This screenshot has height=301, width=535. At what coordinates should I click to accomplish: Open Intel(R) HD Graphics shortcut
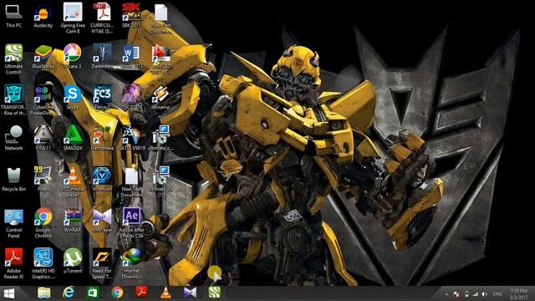click(43, 264)
